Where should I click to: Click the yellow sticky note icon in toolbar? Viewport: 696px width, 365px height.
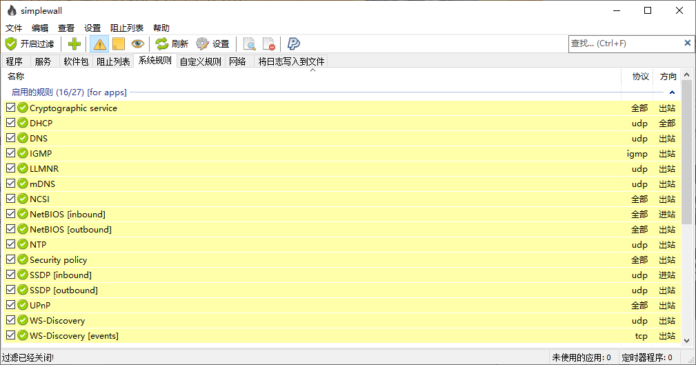(119, 44)
